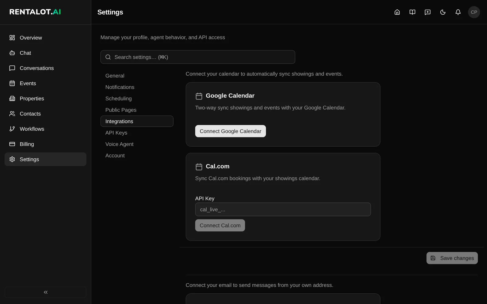Screen dimensions: 487x304
Task: Click the Google Calendar heading text
Action: coord(230,96)
